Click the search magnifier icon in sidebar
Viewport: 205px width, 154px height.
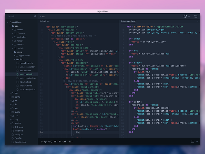pos(35,16)
